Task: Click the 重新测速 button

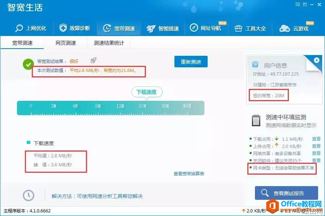Action: pos(191,62)
